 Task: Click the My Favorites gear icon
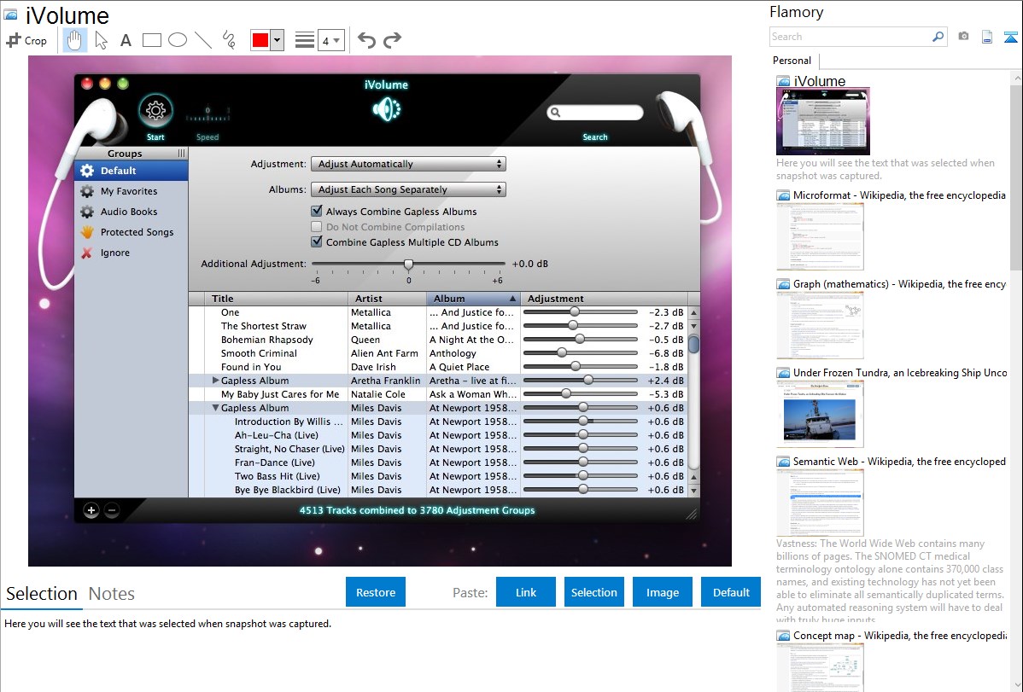coord(87,191)
